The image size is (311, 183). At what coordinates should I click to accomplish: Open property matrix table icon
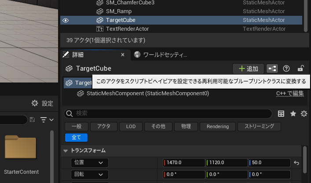(281, 114)
